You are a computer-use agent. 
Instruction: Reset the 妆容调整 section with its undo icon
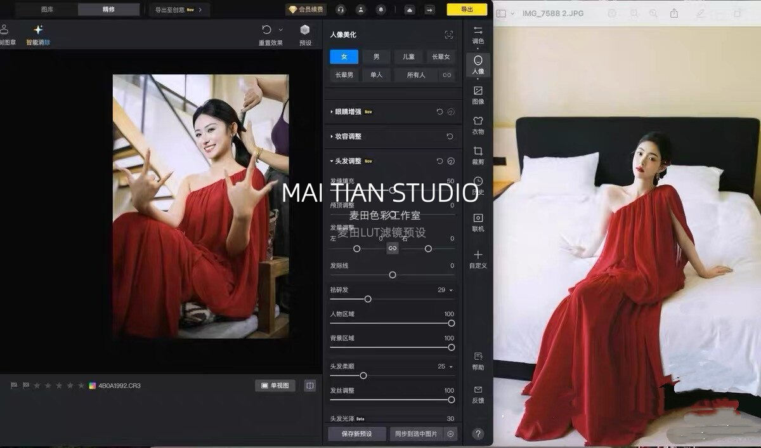tap(450, 136)
